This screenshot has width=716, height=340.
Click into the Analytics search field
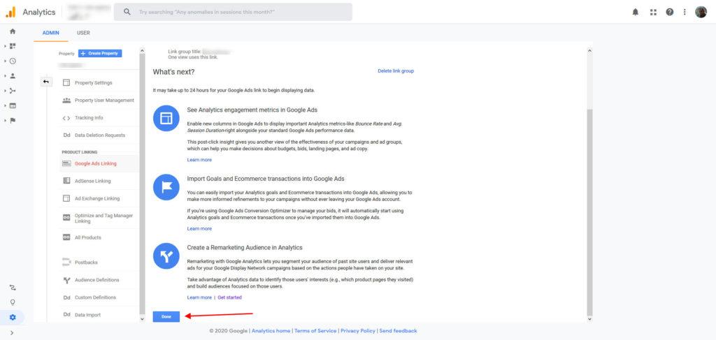(x=233, y=12)
